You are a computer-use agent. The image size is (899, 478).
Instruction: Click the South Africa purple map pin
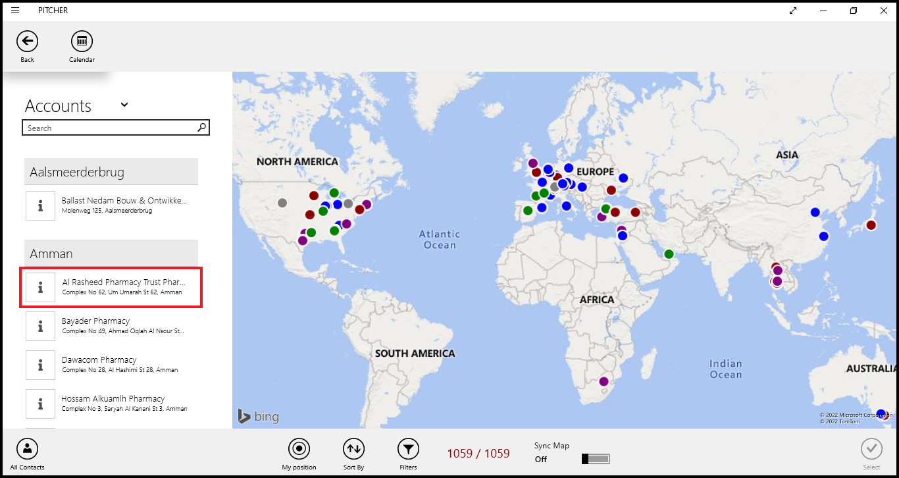click(604, 381)
